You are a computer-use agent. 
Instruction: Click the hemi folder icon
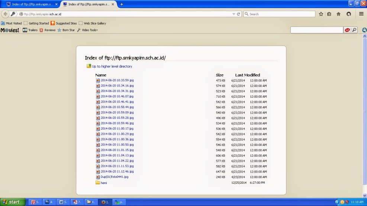coord(97,182)
